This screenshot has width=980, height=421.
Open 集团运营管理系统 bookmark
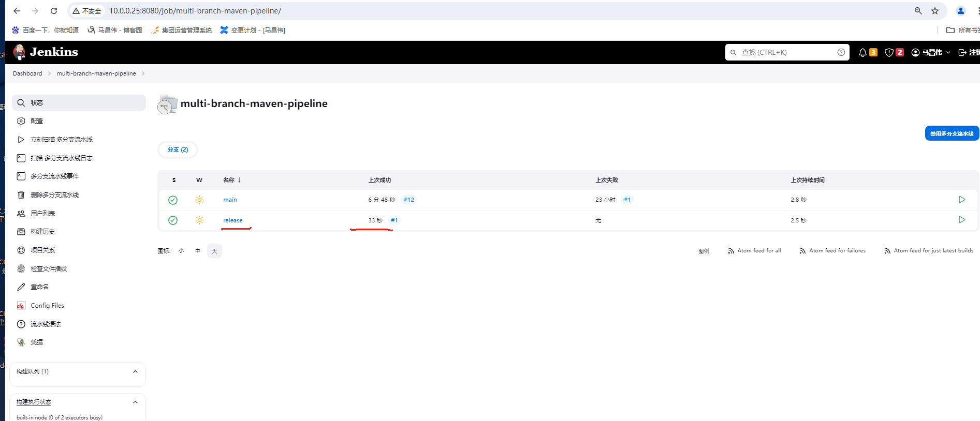pos(182,30)
